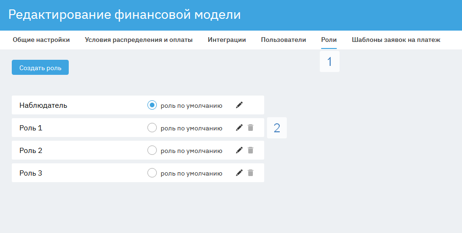Image resolution: width=462 pixels, height=233 pixels.
Task: Delete Роль 3 with trash icon
Action: [251, 173]
